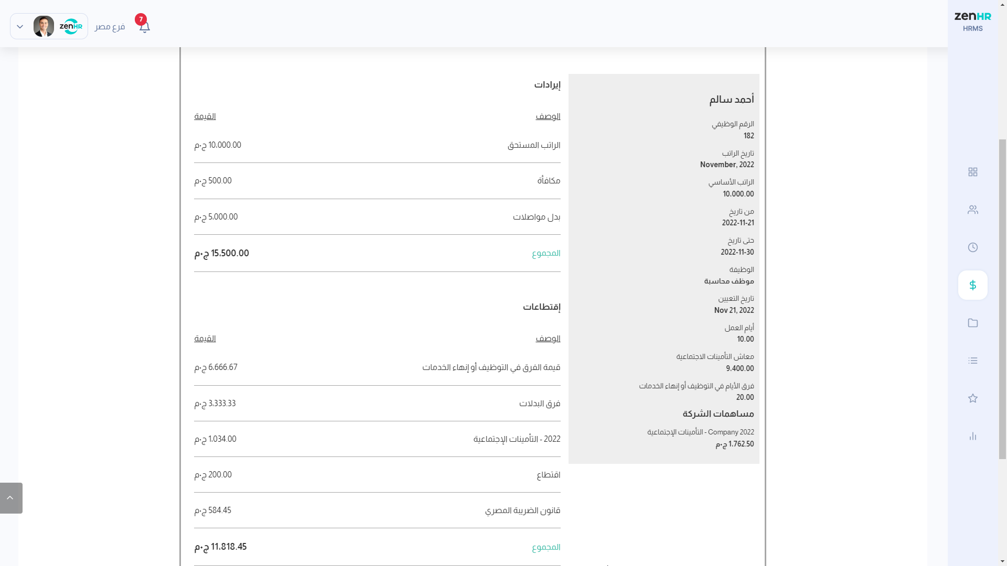Open the employees people icon in sidebar
Screen dimensions: 1007x566
tap(972, 210)
